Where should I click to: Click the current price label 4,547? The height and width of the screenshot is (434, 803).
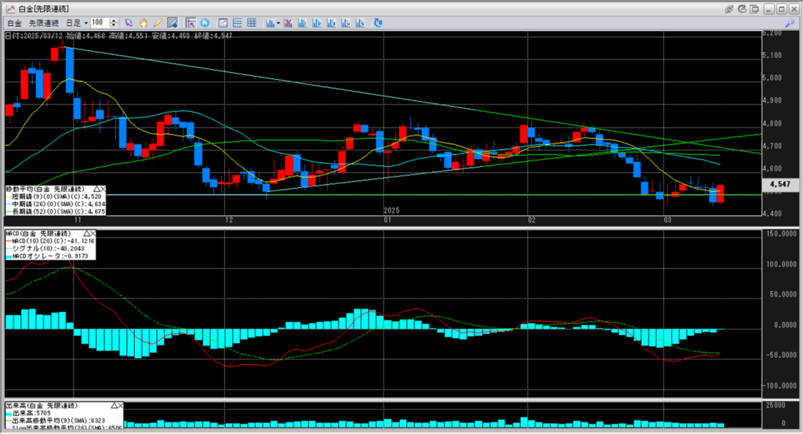(779, 183)
